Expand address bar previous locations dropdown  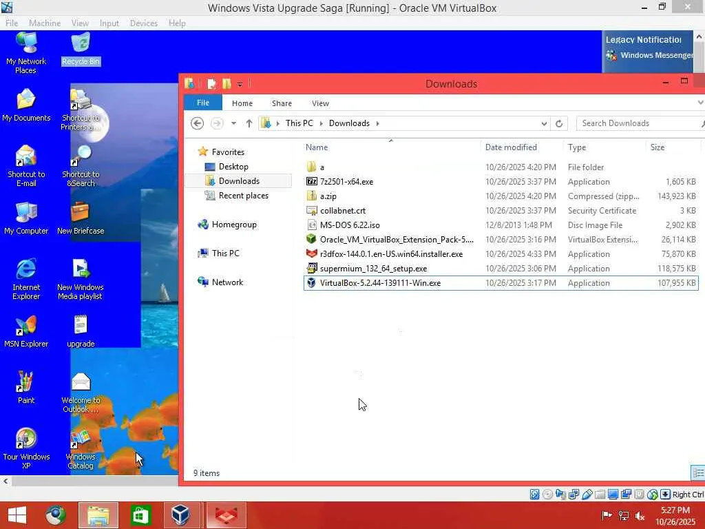click(544, 123)
